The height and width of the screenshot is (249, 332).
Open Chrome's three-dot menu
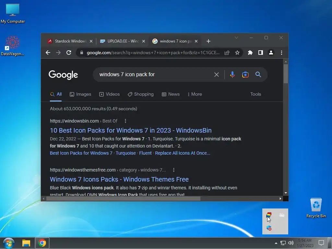point(281,53)
